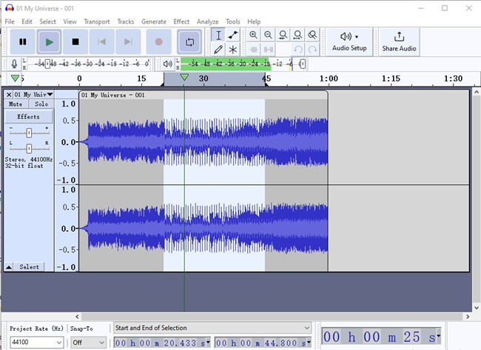Click the horizontal scrollbar left arrow
Viewport: 481px width, 350px height.
click(77, 317)
